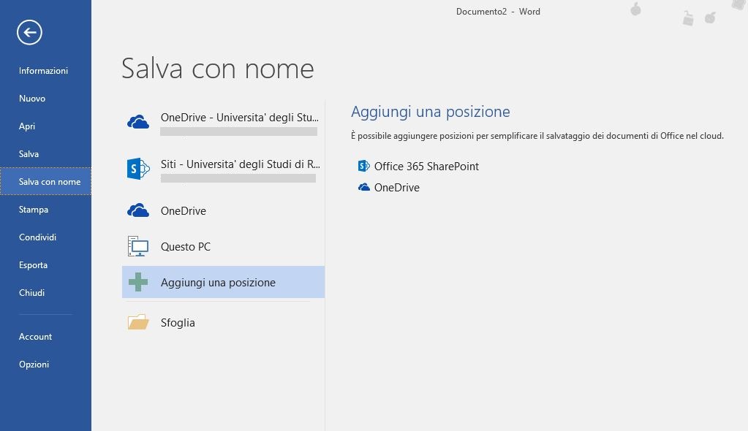Click the Questo PC computer icon

[138, 246]
